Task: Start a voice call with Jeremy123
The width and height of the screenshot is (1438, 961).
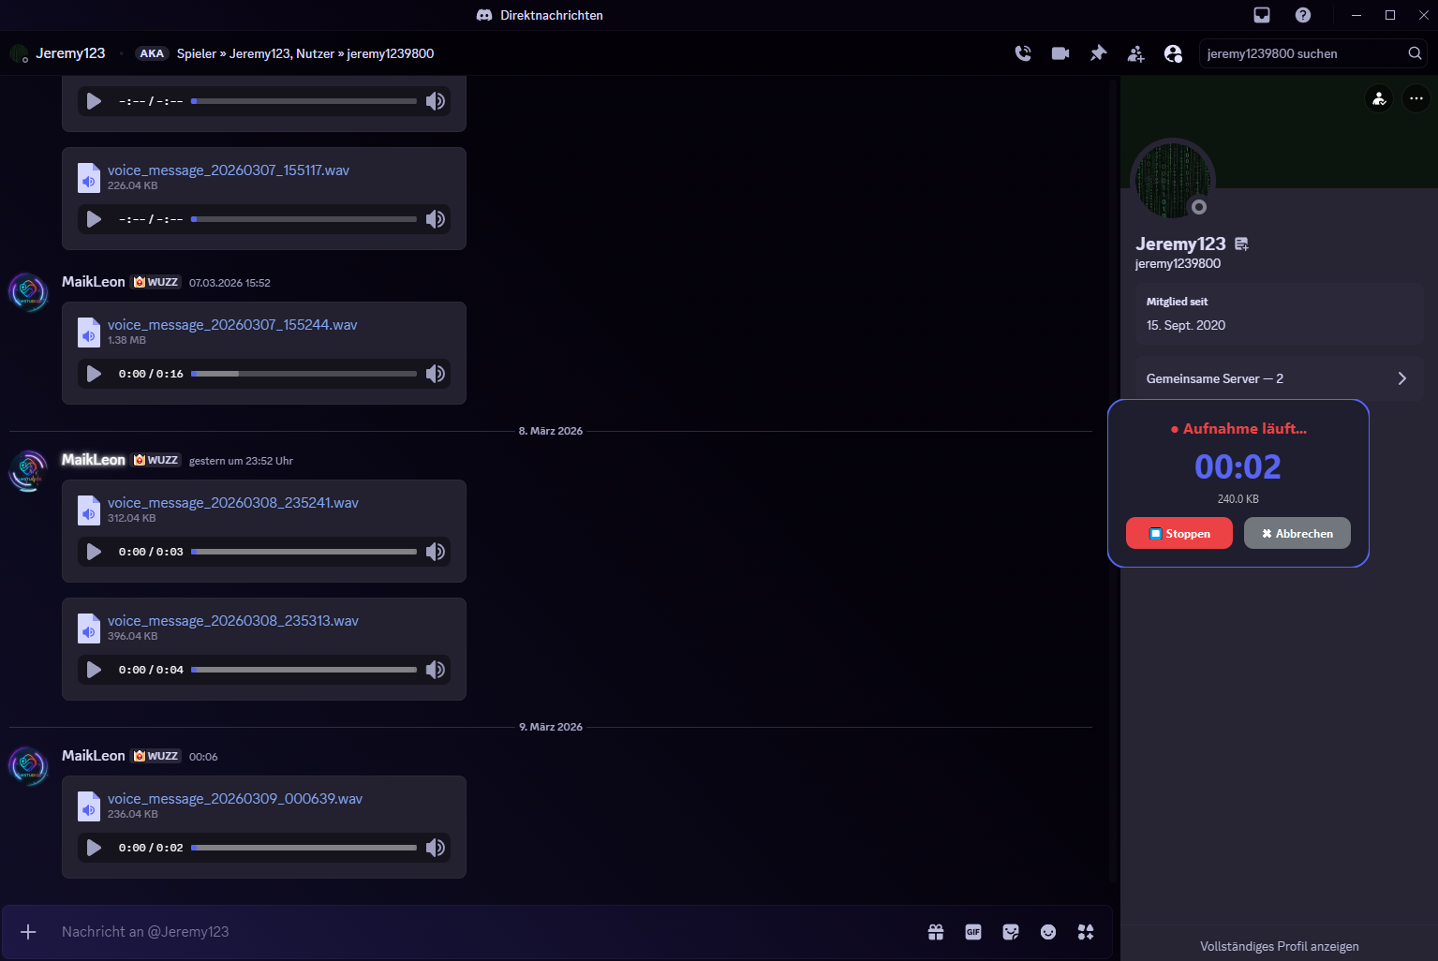Action: [x=1023, y=53]
